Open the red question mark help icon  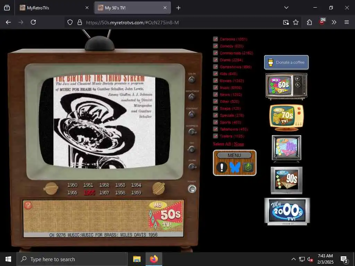pos(28,205)
